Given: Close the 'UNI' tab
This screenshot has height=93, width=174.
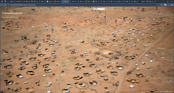Looking at the screenshot, I should pyautogui.click(x=37, y=2).
